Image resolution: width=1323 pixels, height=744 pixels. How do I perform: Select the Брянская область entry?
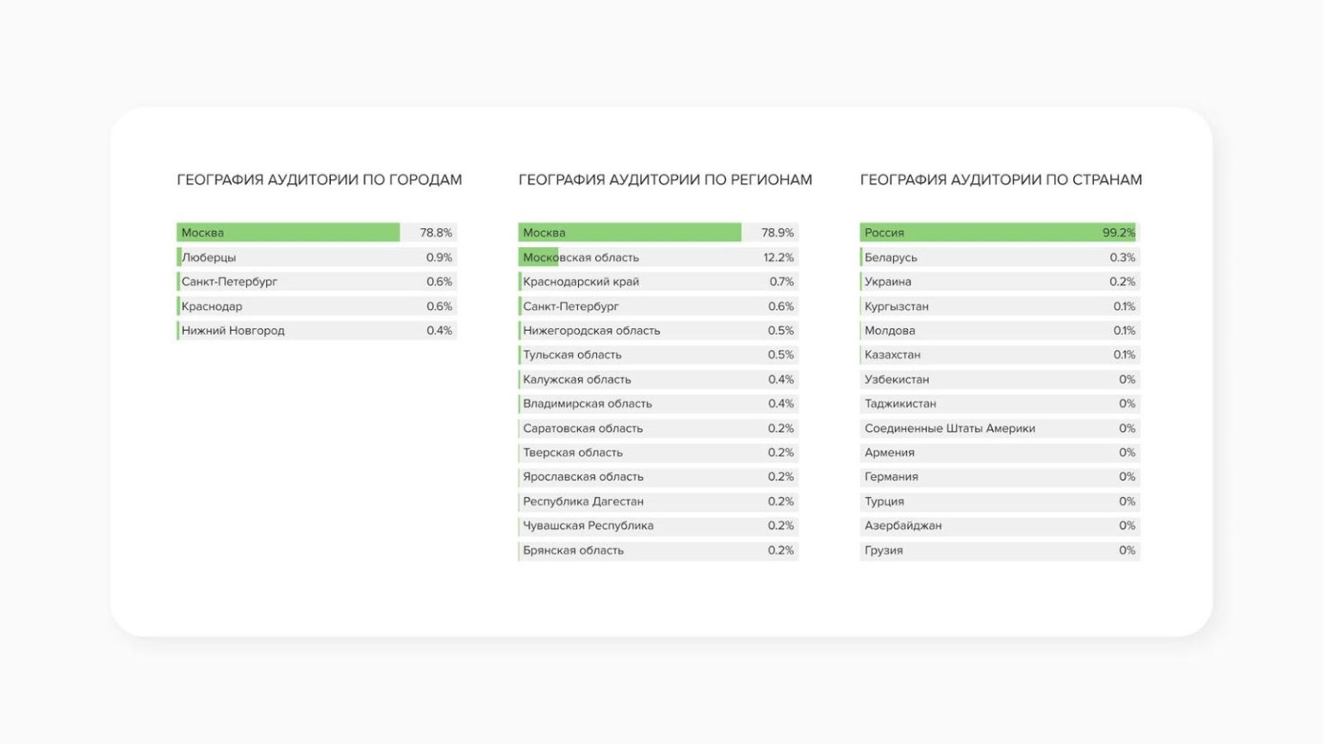(657, 550)
